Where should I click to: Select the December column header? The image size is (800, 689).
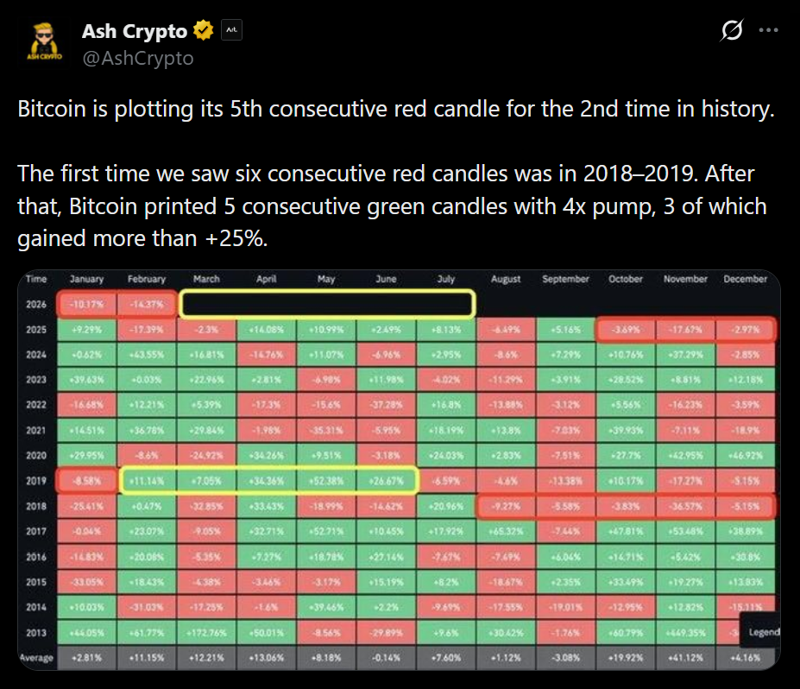pos(746,280)
